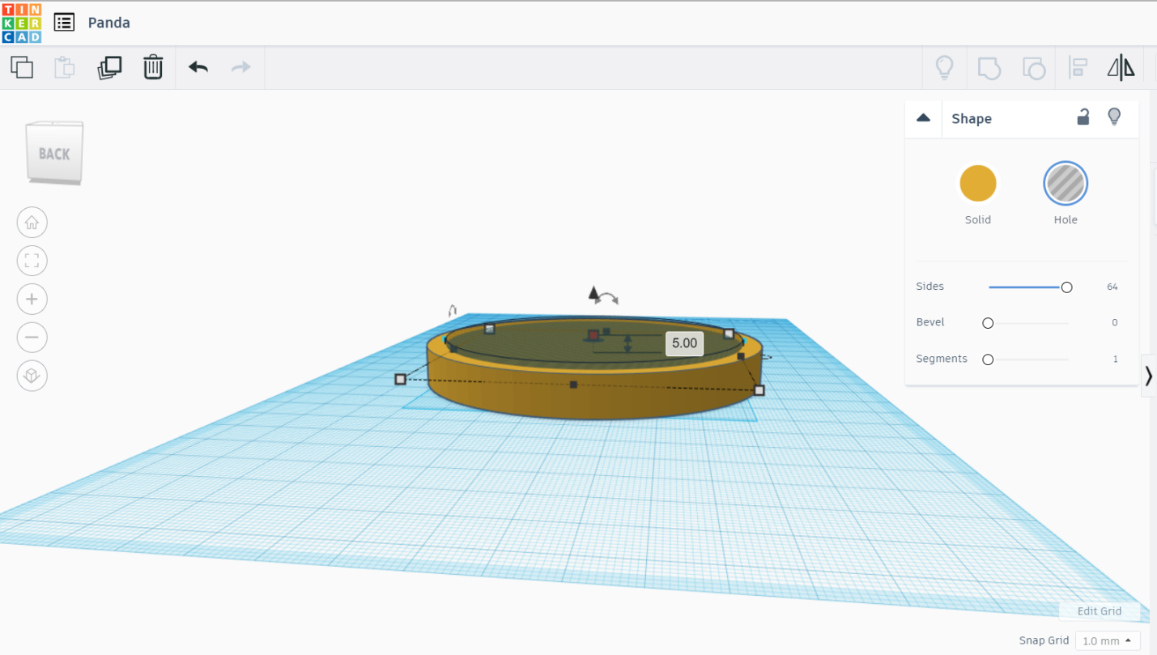The height and width of the screenshot is (655, 1157).
Task: Ungroup the selected shapes
Action: [1034, 68]
